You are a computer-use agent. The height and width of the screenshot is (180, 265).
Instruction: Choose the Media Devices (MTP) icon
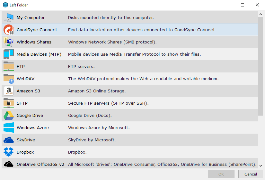click(x=8, y=54)
